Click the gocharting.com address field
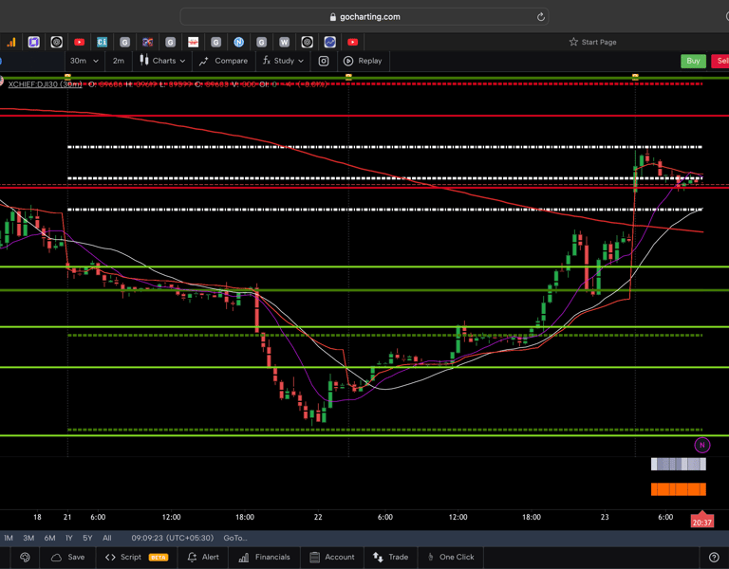 [364, 17]
